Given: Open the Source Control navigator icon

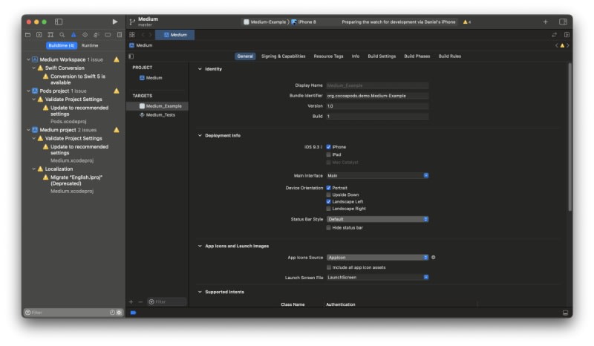Looking at the screenshot, I should 39,34.
